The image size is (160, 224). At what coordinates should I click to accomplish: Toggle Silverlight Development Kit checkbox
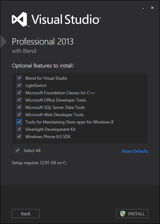[19, 129]
